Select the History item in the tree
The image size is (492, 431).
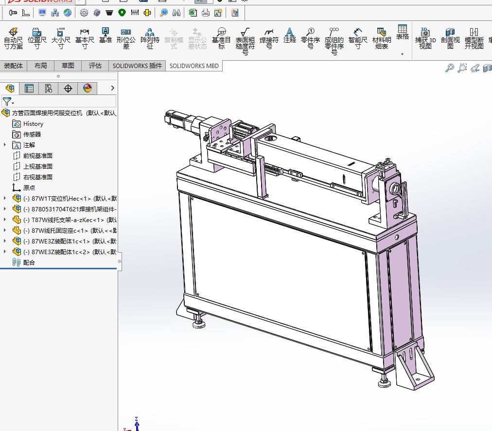28,123
